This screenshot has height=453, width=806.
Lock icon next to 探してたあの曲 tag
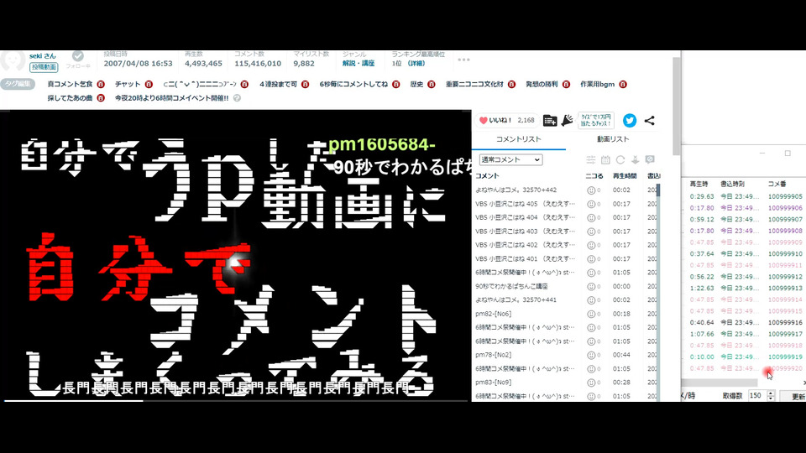click(x=101, y=97)
